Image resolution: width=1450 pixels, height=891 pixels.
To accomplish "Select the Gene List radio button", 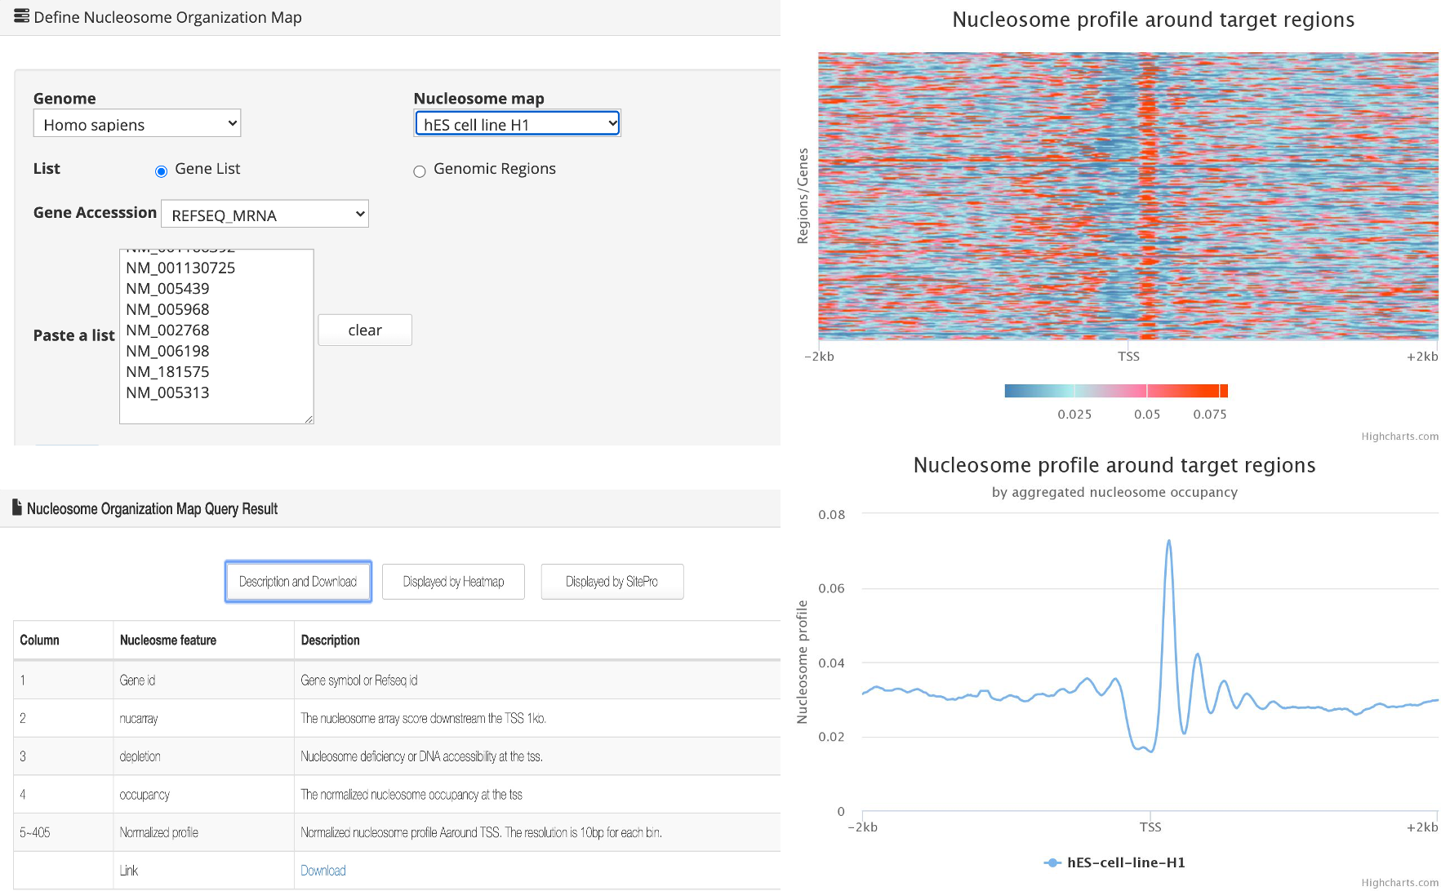I will coord(161,171).
